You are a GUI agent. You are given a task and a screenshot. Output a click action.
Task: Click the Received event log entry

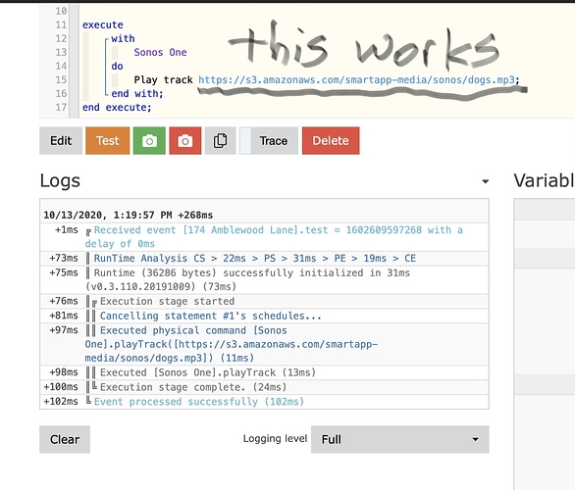point(274,237)
